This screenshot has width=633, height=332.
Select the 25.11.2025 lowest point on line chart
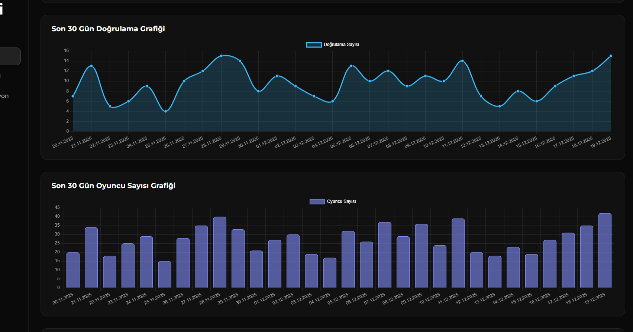tap(166, 111)
